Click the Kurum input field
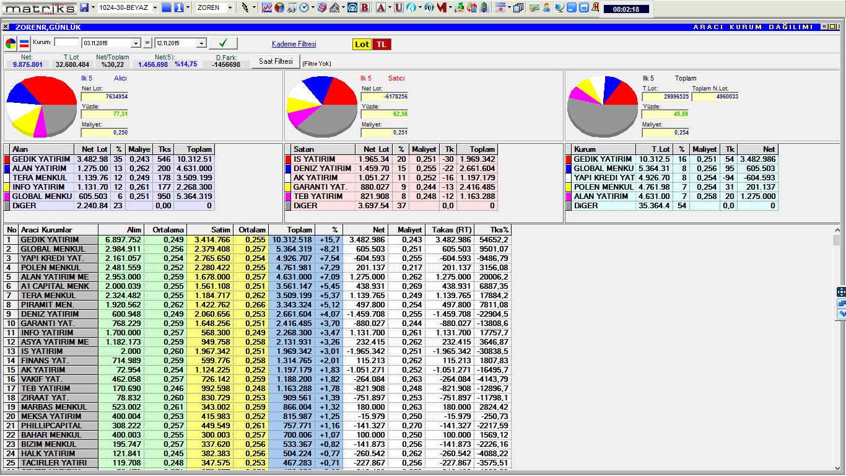Image resolution: width=846 pixels, height=476 pixels. pyautogui.click(x=67, y=43)
